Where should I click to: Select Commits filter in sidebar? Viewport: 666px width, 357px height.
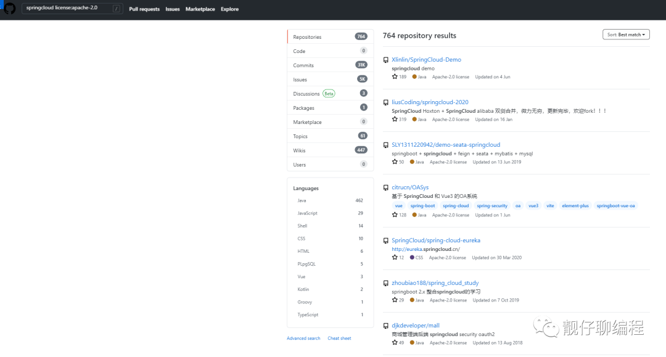[331, 65]
